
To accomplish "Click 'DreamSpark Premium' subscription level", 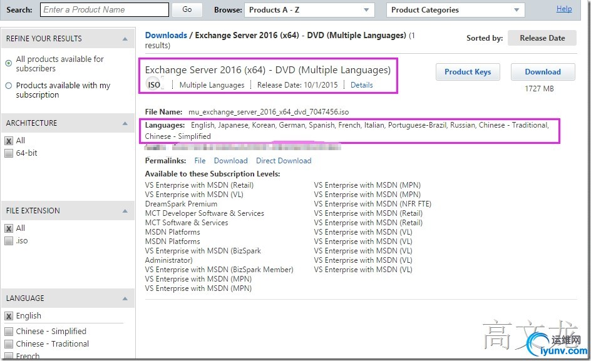I will coord(181,204).
